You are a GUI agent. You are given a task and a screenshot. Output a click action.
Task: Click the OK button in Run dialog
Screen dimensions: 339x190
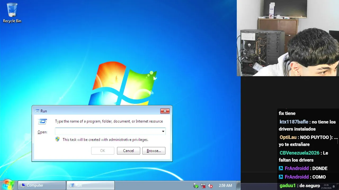pos(102,151)
